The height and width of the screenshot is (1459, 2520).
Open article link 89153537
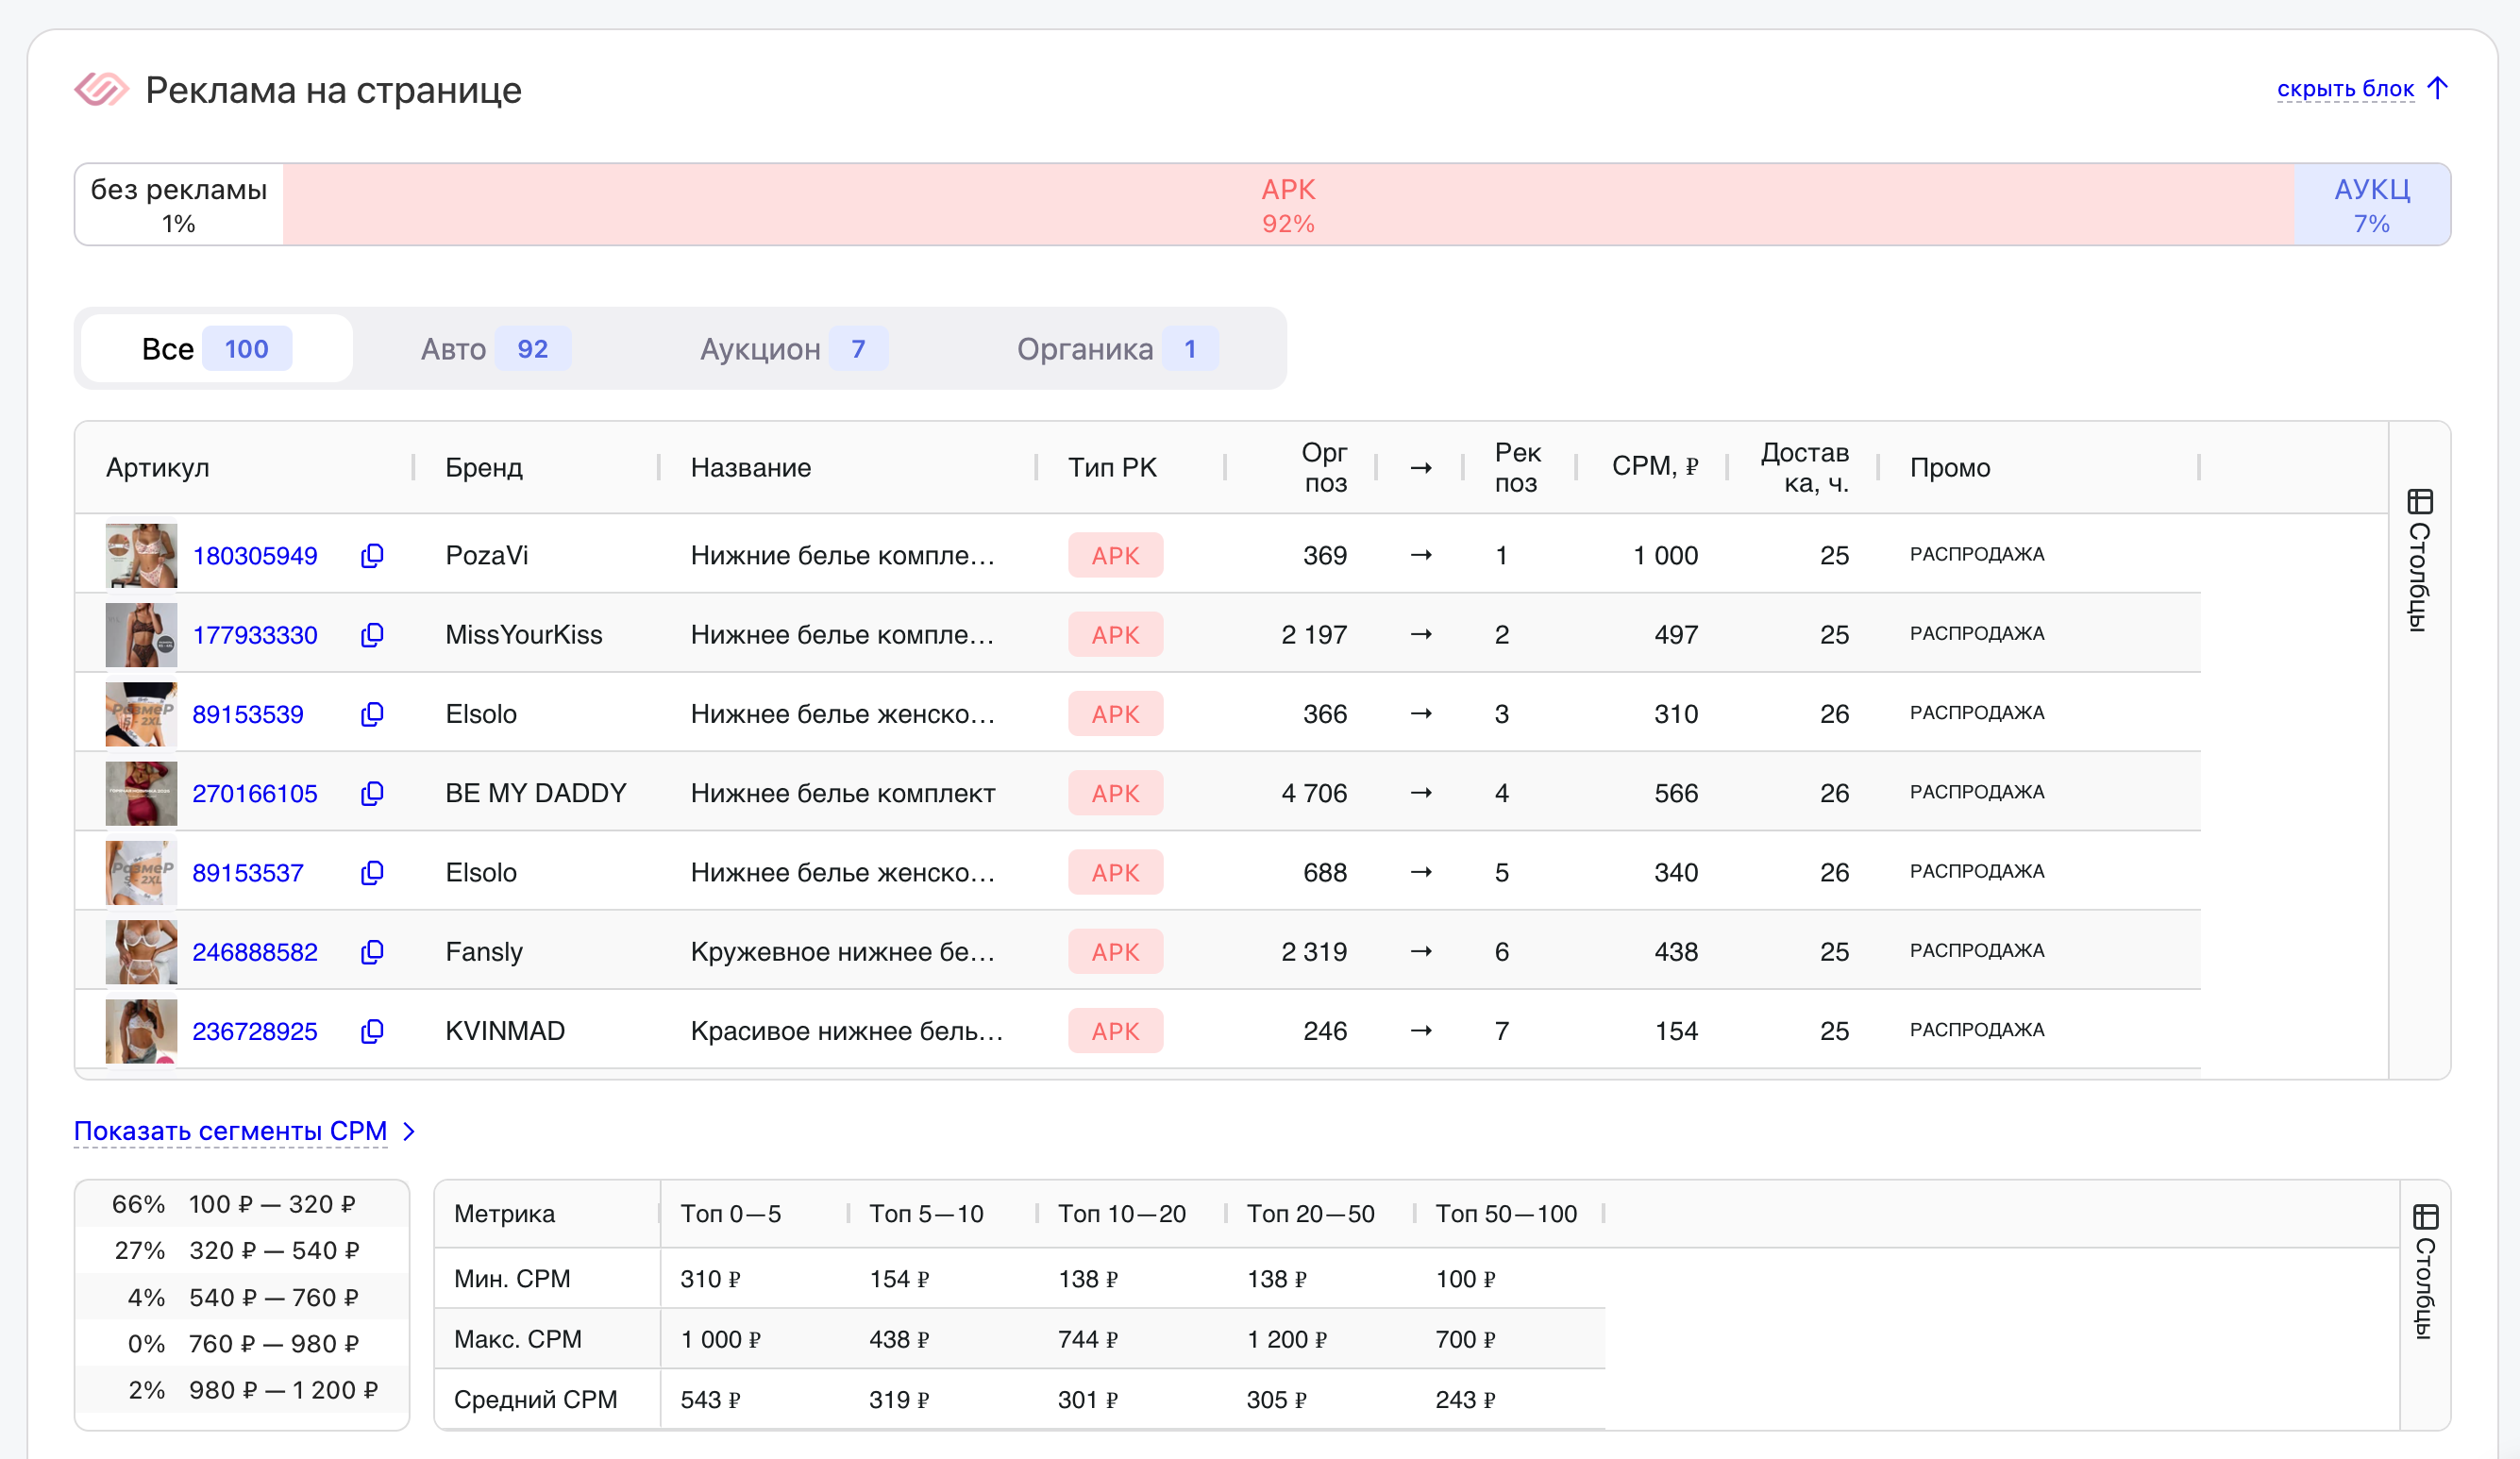coord(247,872)
